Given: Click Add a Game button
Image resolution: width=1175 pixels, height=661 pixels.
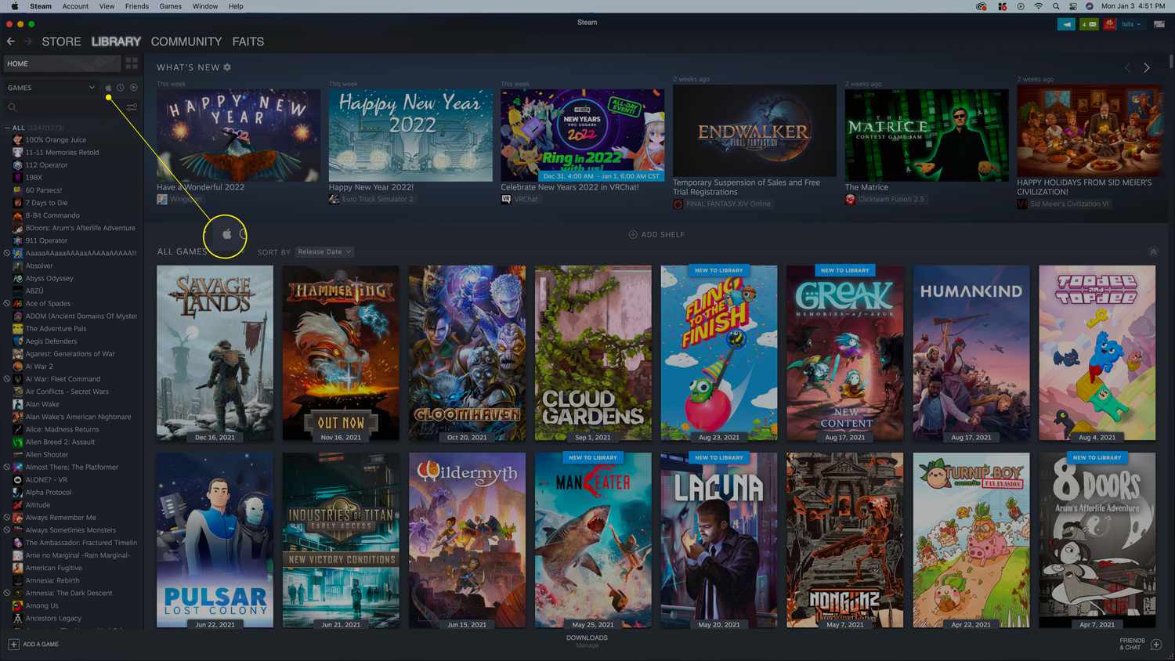Looking at the screenshot, I should pos(34,645).
